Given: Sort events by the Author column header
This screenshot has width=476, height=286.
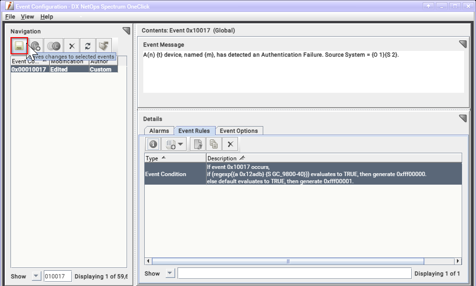Looking at the screenshot, I should click(x=103, y=62).
